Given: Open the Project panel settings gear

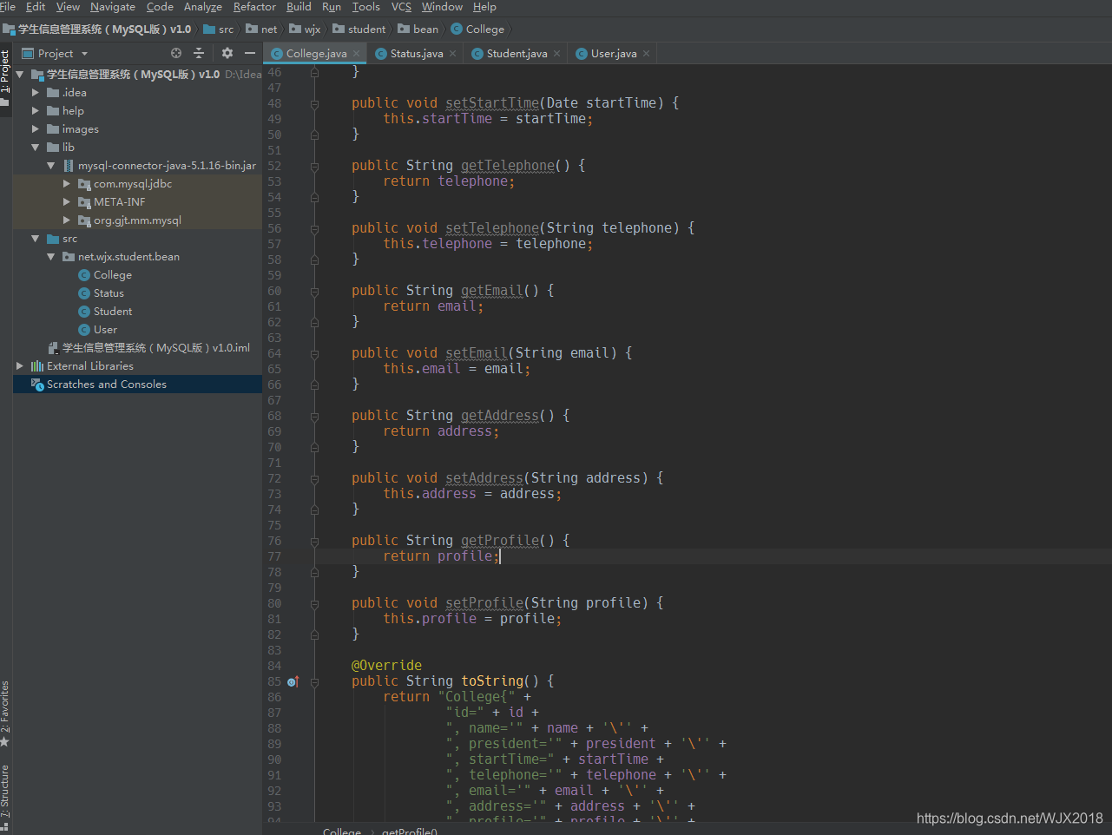Looking at the screenshot, I should pos(227,53).
